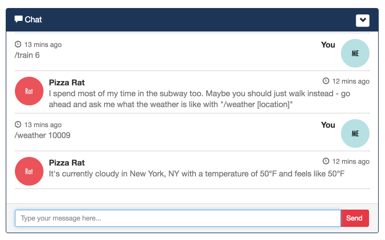Focus the "Type your message here" input field
Viewport: 385px width, 240px height.
pos(178,218)
